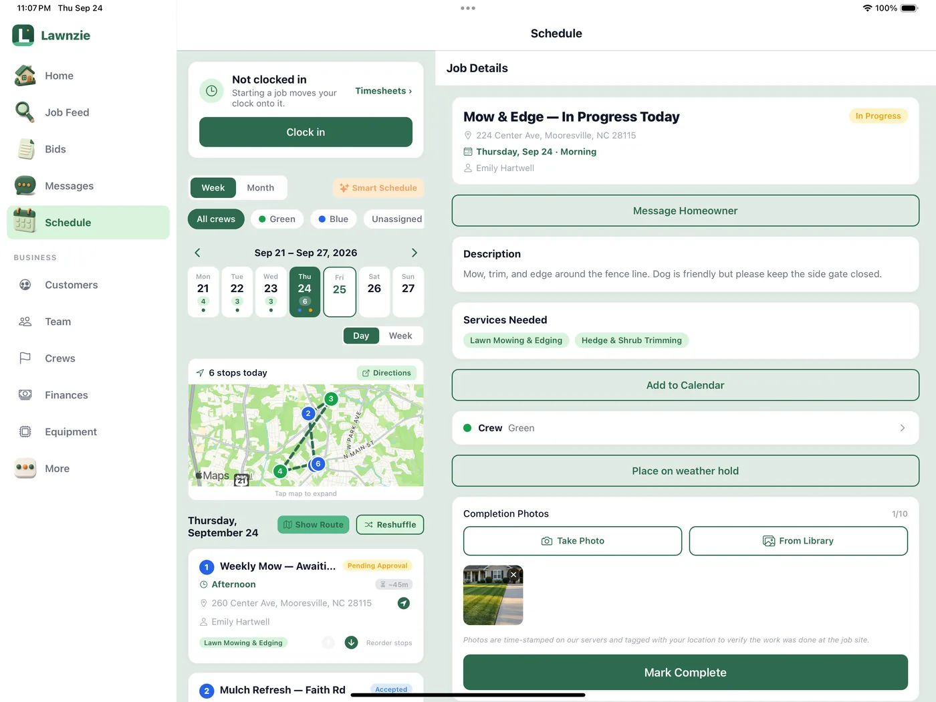Filter schedule by Green crew
This screenshot has height=702, width=936.
[x=277, y=219]
